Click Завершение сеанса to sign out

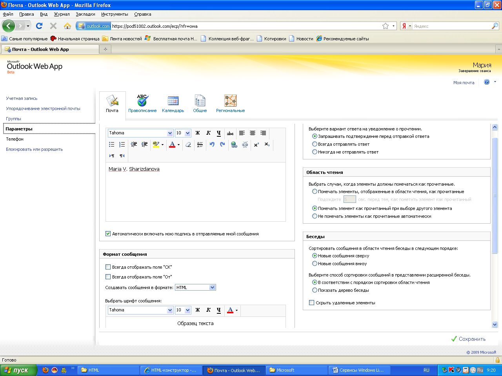tap(475, 71)
